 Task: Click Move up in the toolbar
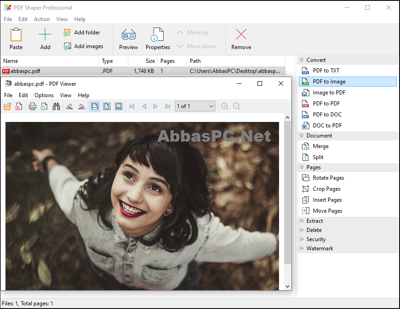(x=192, y=33)
